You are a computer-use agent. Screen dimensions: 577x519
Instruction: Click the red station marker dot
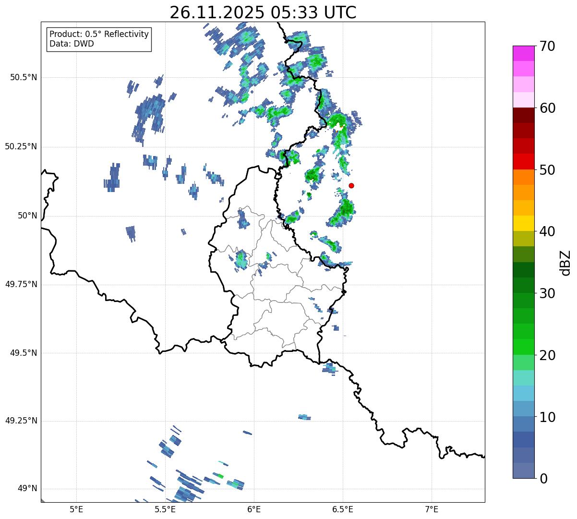351,185
